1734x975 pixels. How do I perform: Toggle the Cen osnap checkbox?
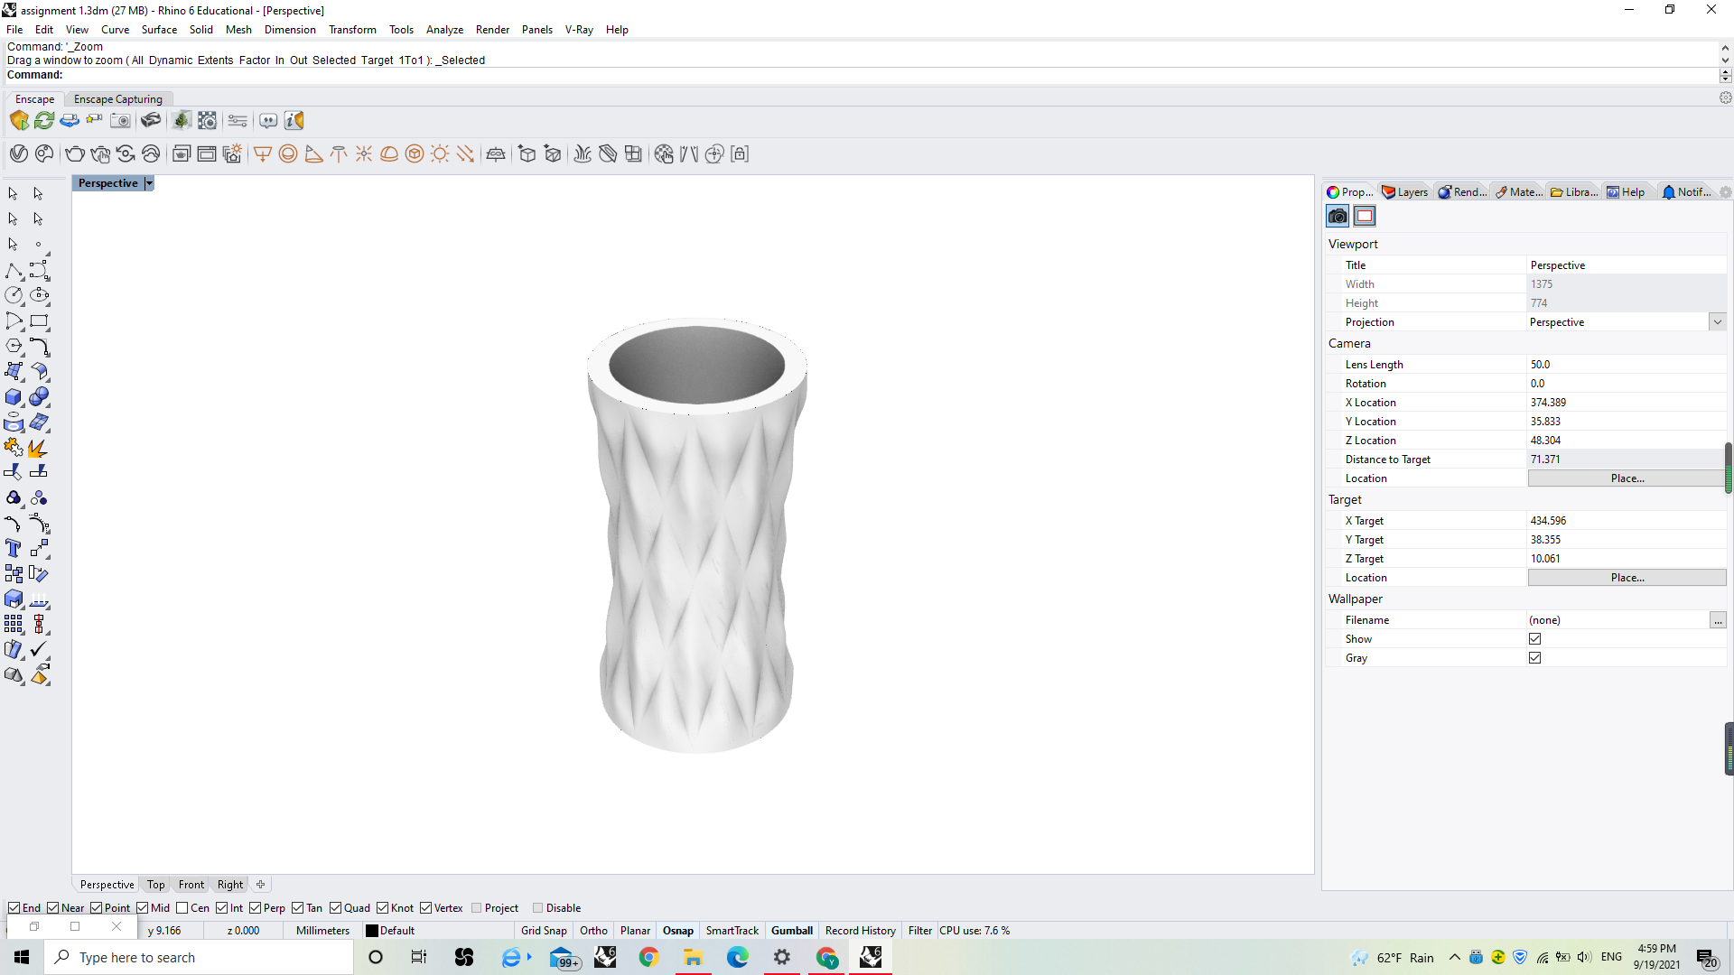182,908
